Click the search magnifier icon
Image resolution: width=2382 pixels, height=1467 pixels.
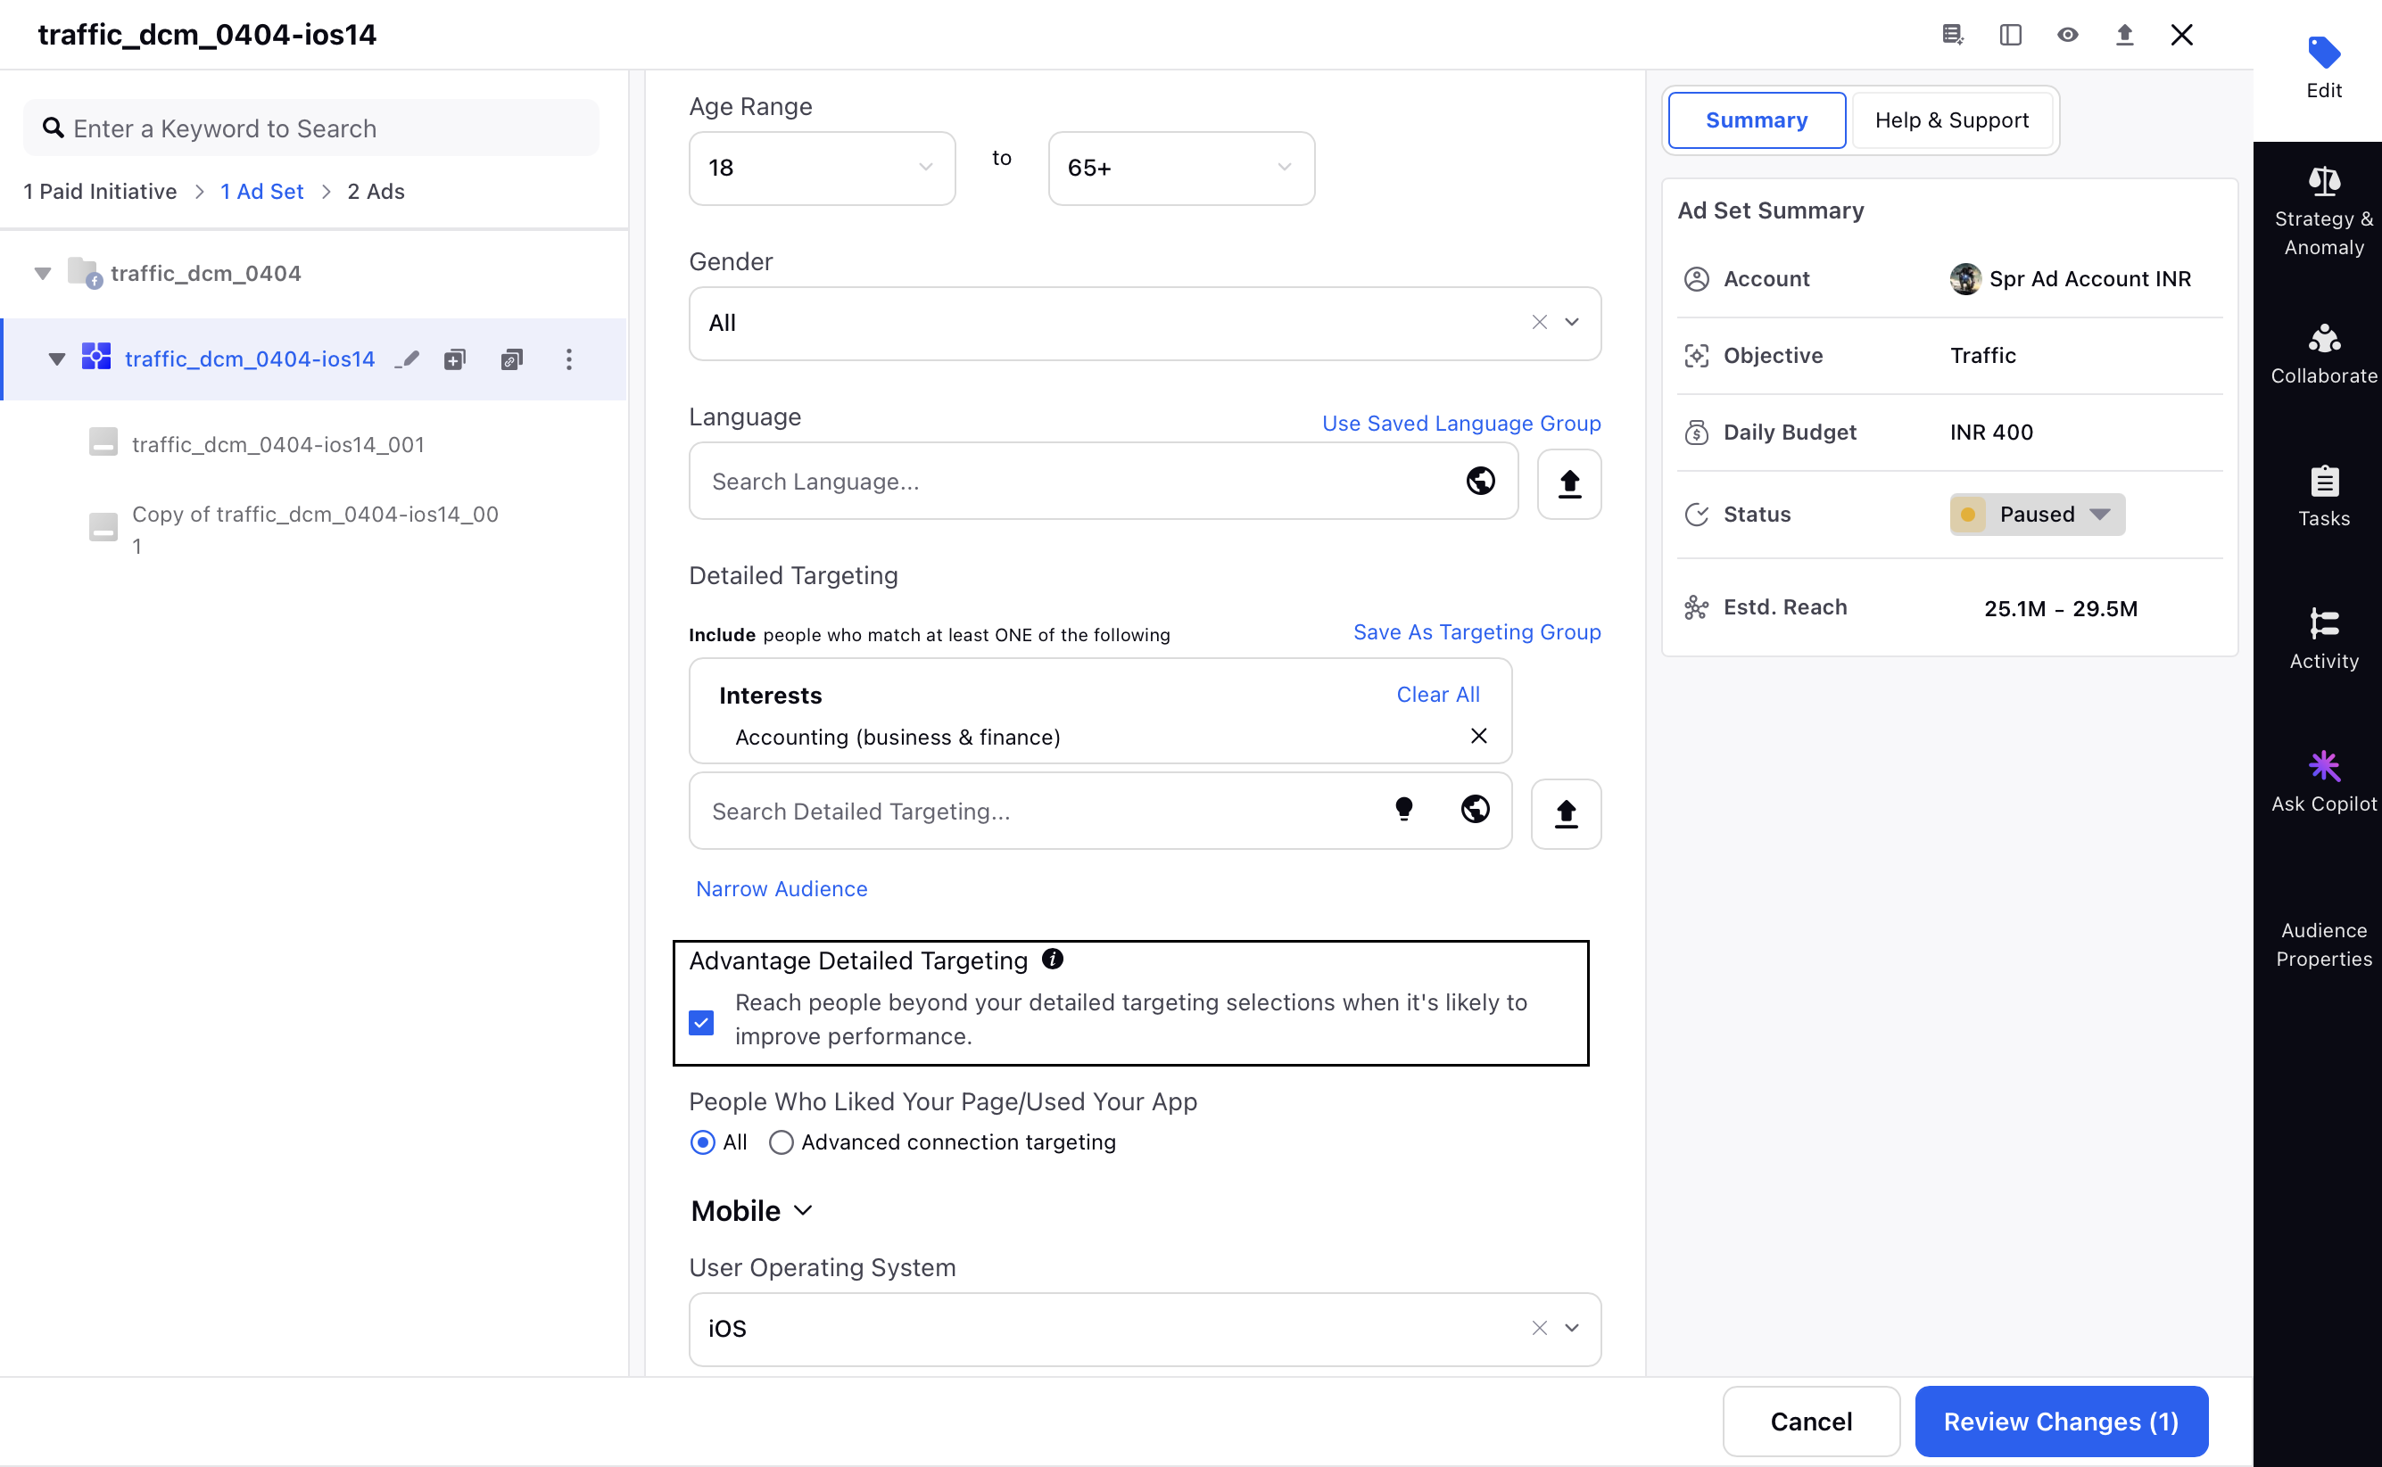click(x=53, y=128)
